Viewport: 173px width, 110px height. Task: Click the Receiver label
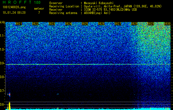pos(56,10)
